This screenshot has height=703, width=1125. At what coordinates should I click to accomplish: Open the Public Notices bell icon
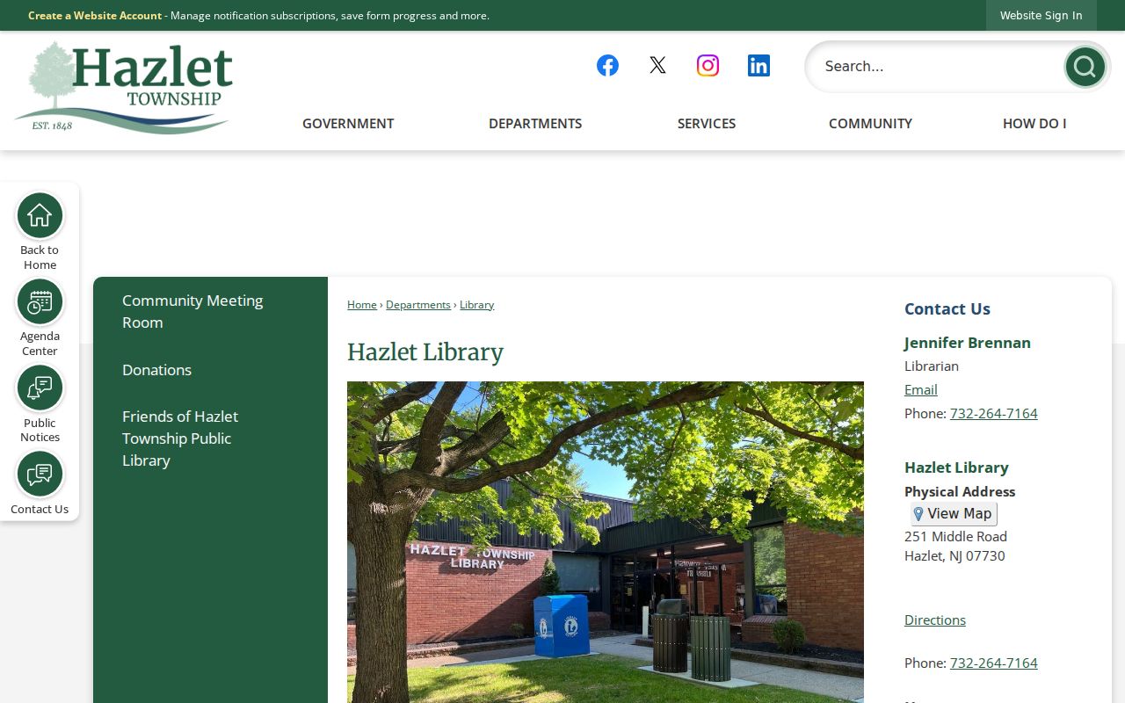pos(40,388)
